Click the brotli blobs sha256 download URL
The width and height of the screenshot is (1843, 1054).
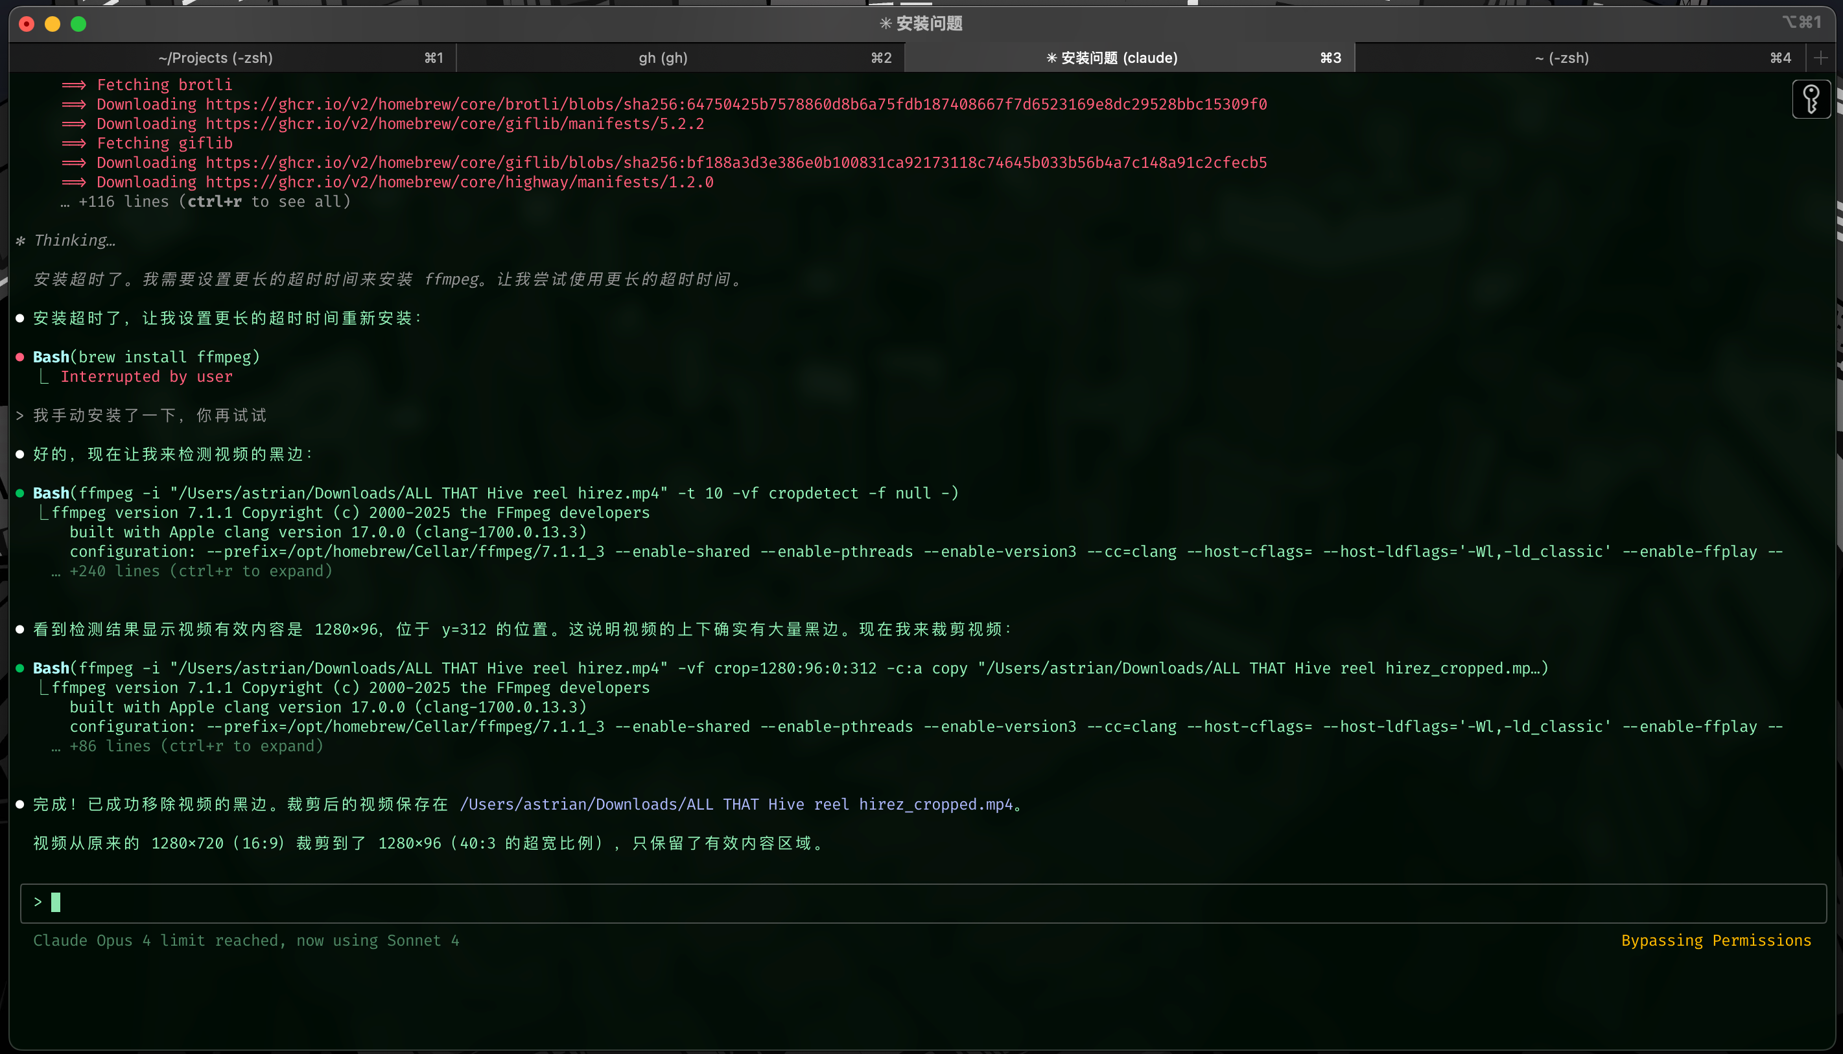[736, 104]
